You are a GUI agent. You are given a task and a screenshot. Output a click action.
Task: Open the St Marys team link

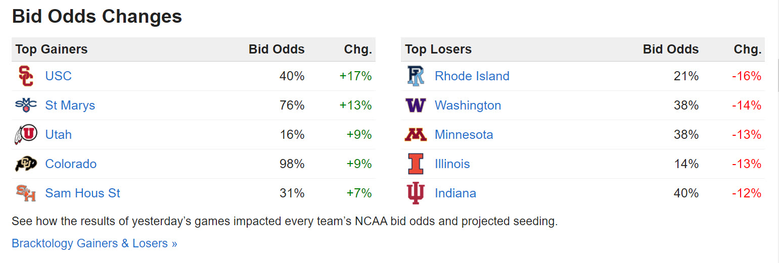[70, 106]
